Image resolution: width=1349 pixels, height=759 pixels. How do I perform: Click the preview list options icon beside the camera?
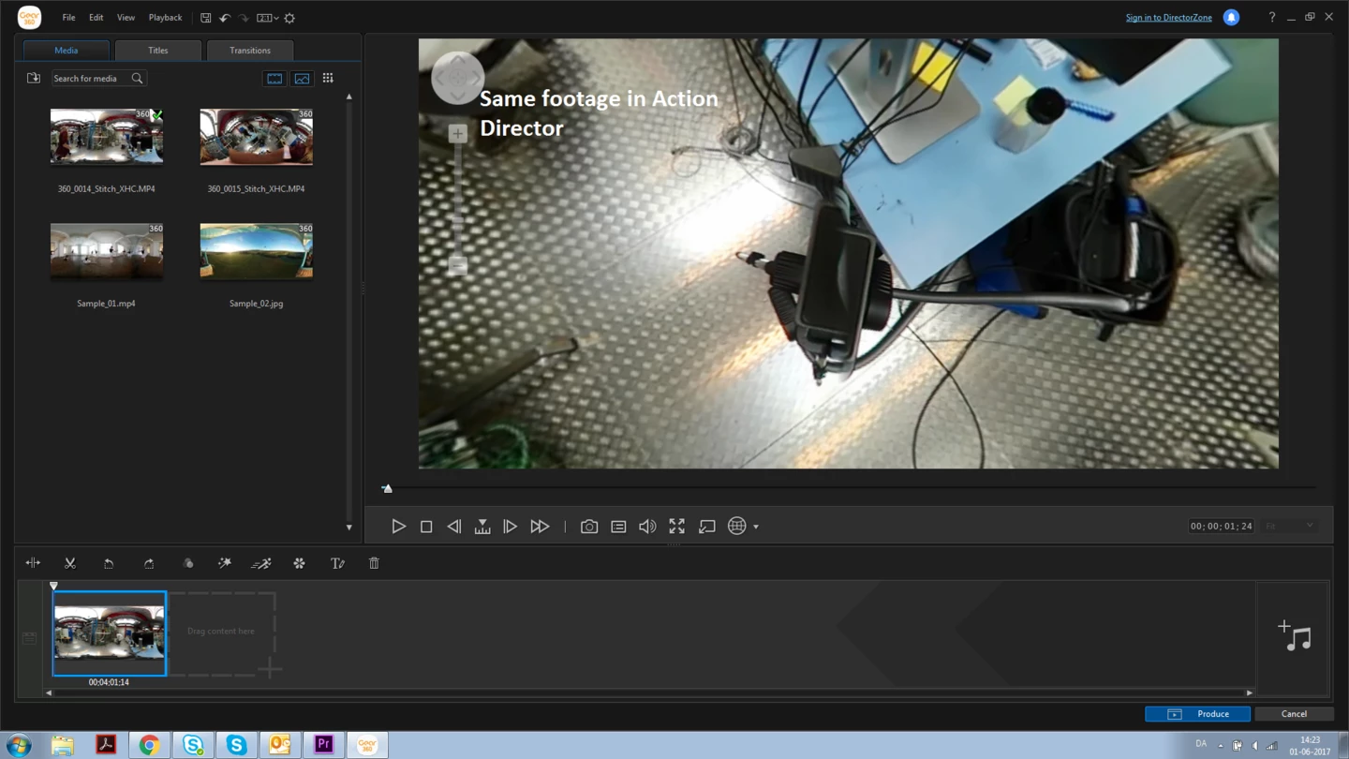coord(618,527)
